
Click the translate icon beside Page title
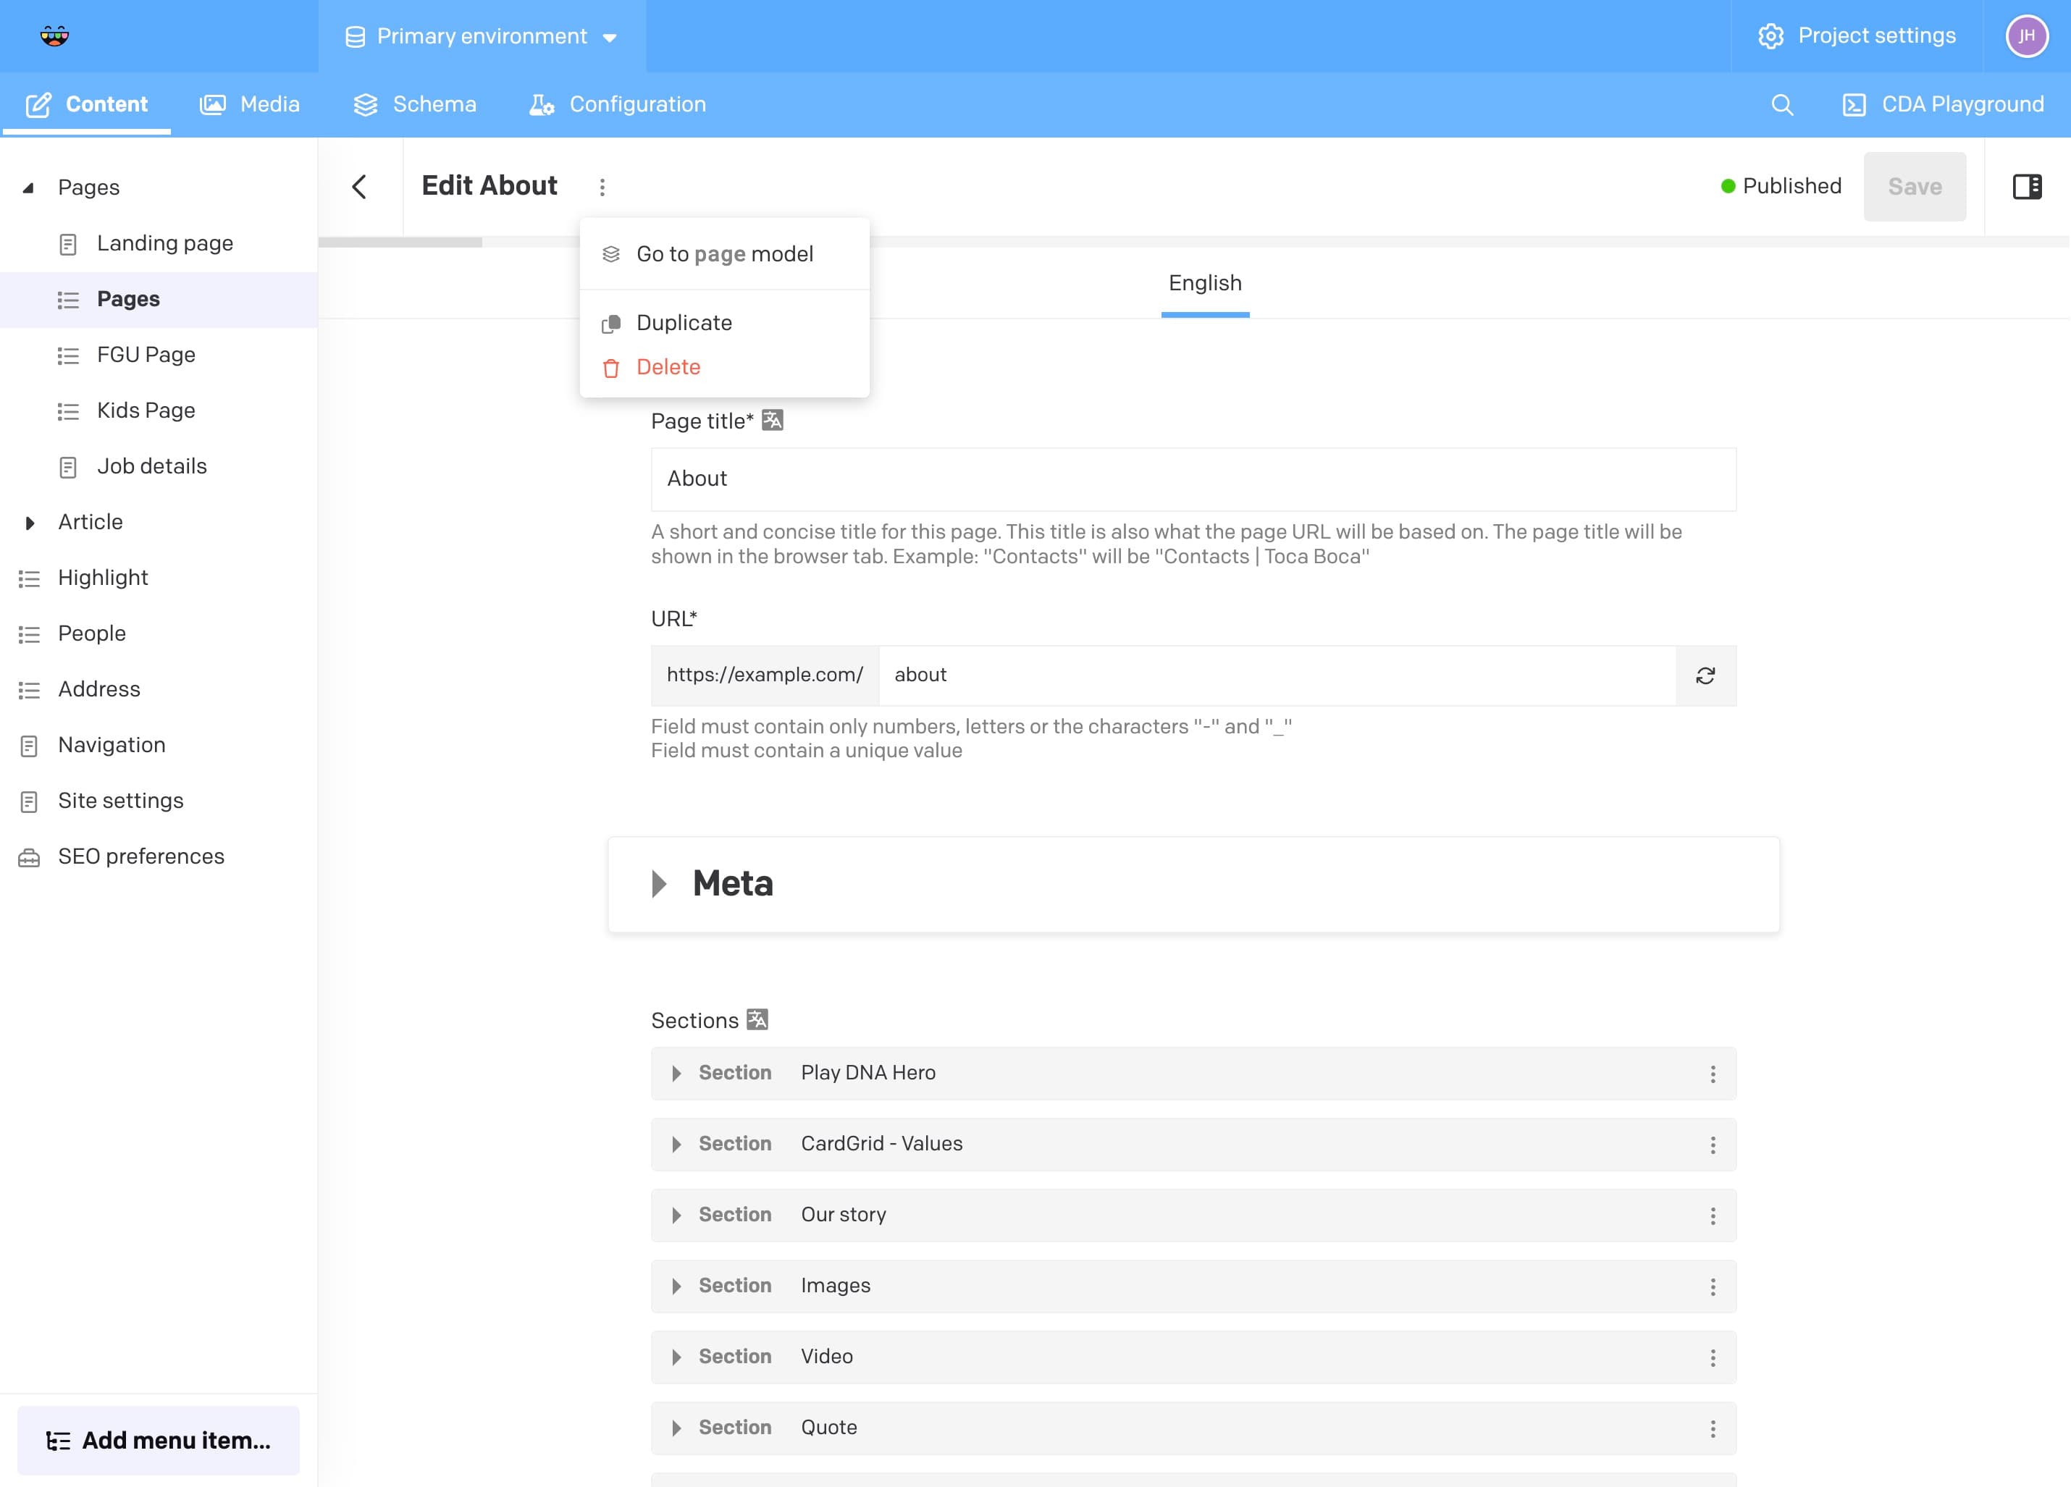[x=773, y=420]
